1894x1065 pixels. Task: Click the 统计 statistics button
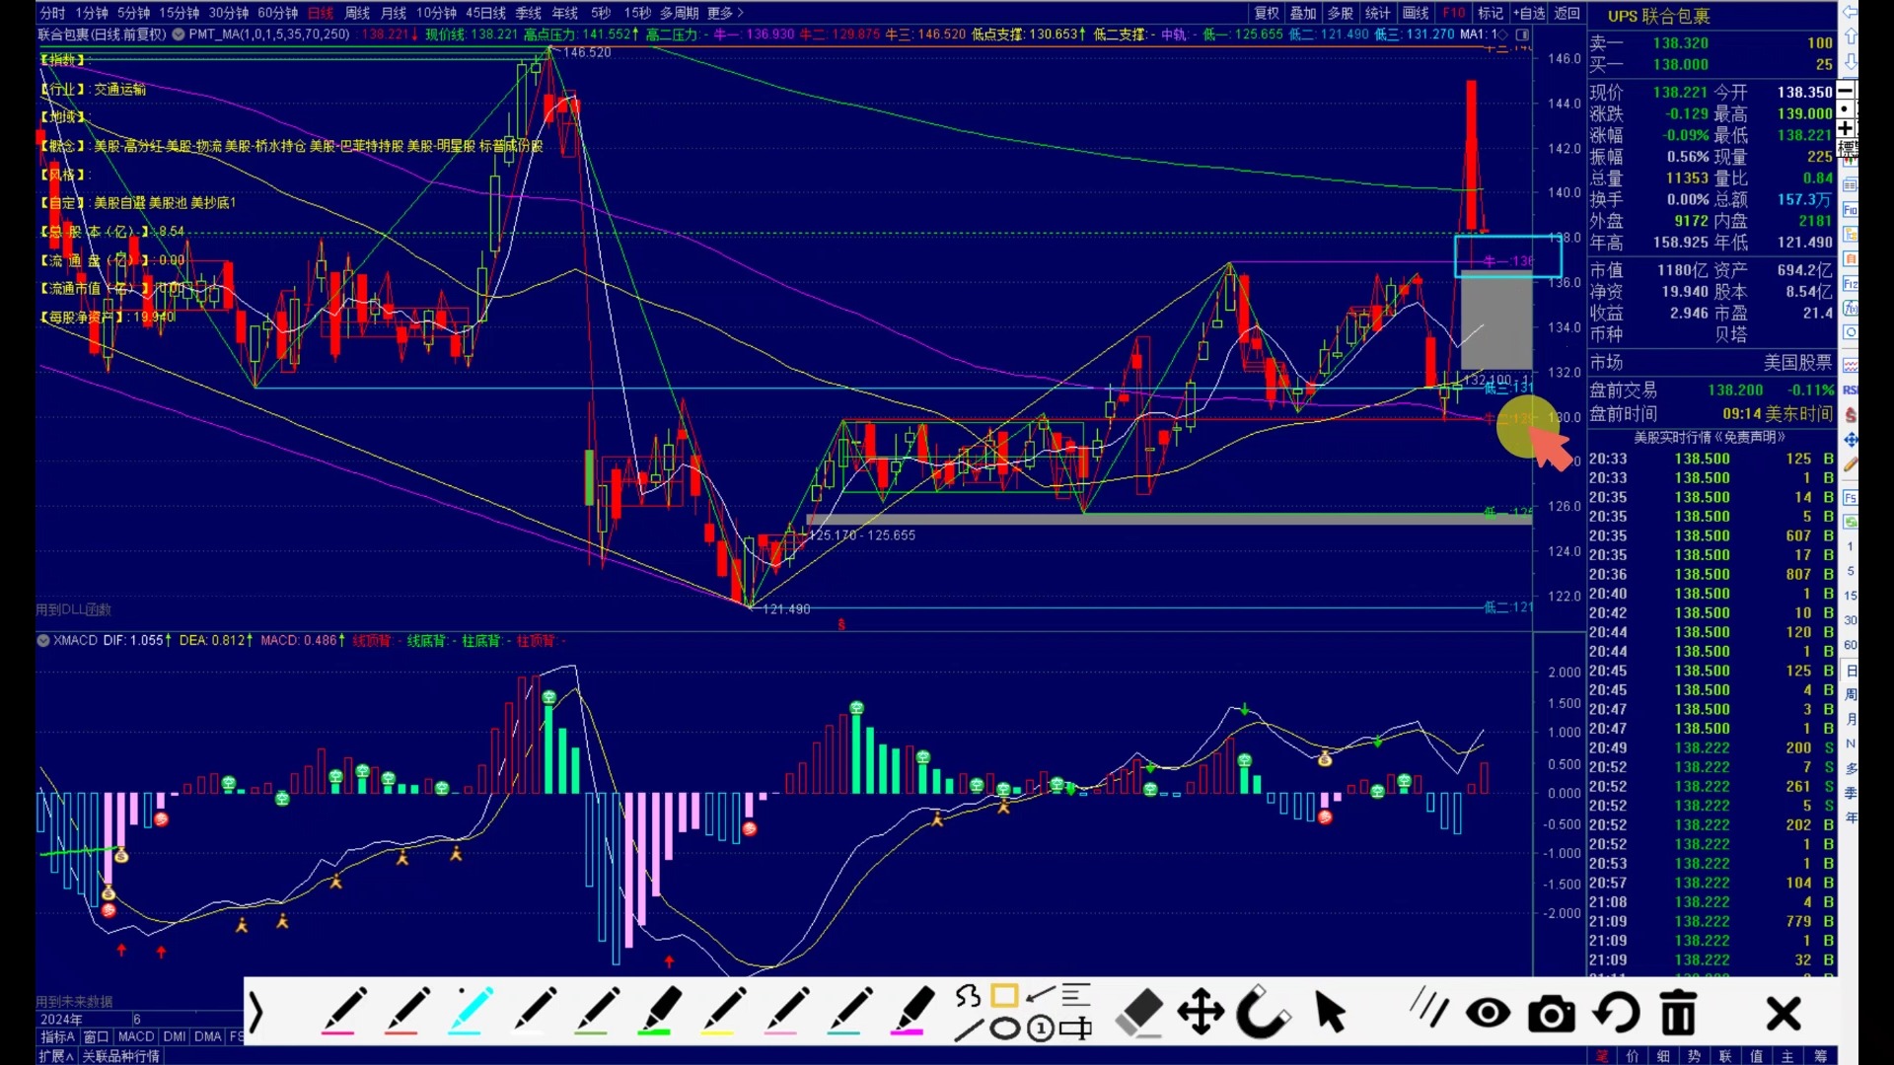(1377, 13)
